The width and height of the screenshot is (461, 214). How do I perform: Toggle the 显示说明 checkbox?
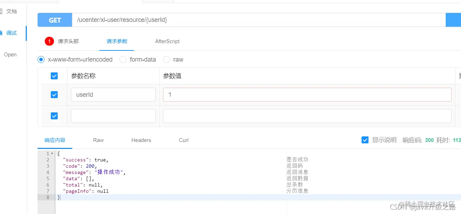[x=365, y=140]
